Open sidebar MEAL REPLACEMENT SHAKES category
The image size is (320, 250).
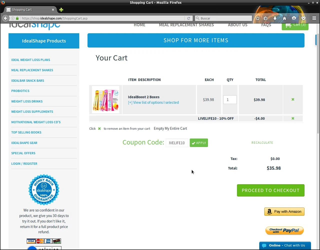click(32, 70)
